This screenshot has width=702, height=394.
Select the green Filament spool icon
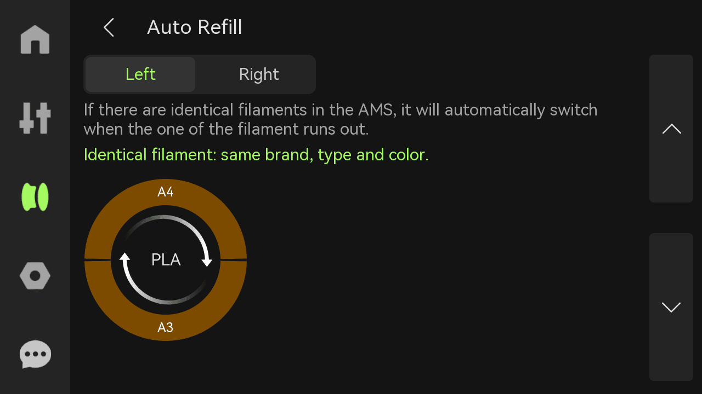35,197
